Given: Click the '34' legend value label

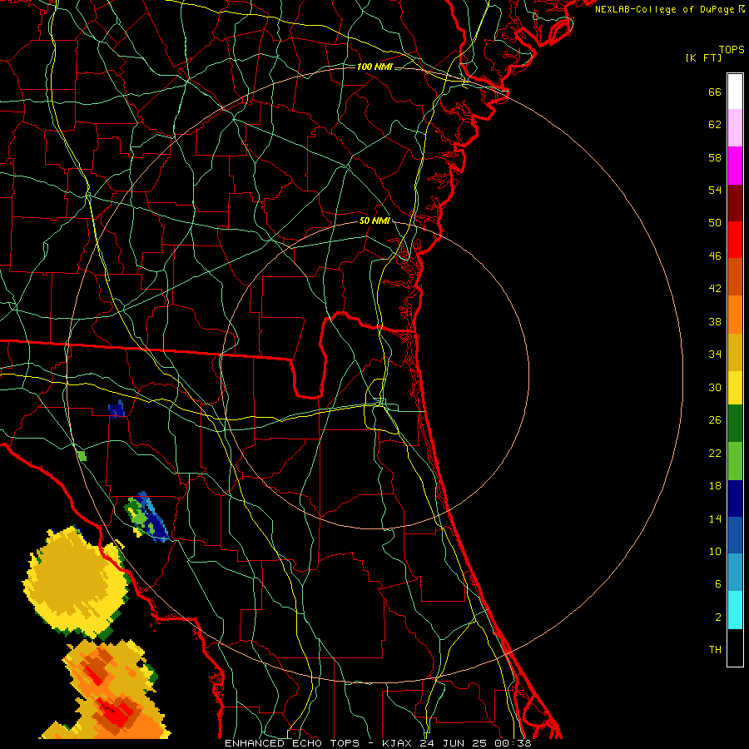Looking at the screenshot, I should pyautogui.click(x=715, y=354).
